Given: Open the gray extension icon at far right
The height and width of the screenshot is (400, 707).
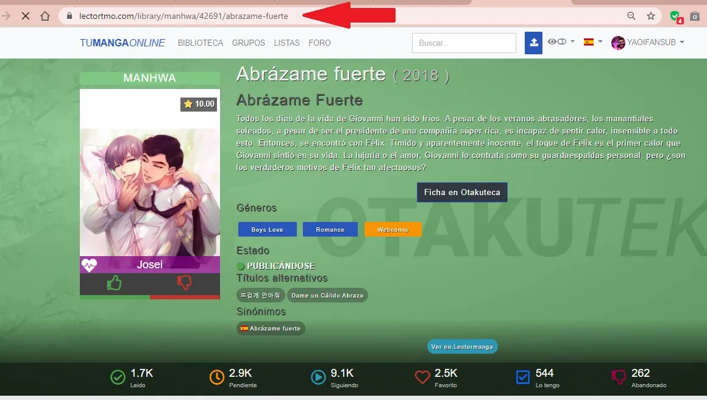Looking at the screenshot, I should pyautogui.click(x=695, y=16).
